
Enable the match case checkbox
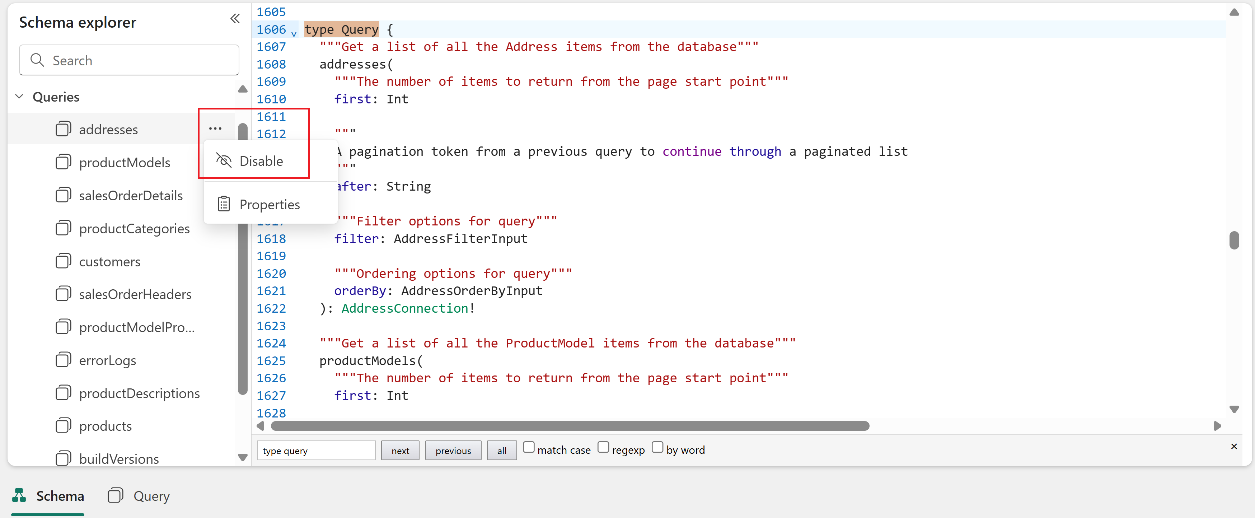click(x=529, y=447)
